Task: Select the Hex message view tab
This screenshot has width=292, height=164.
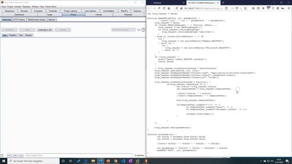Action: pos(21,35)
